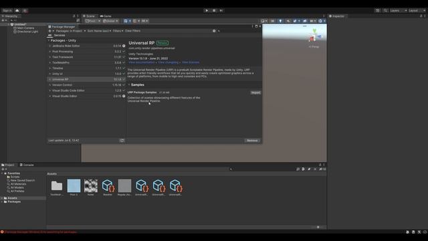Click All Materials favorite search
This screenshot has width=428, height=241.
[x=18, y=184]
